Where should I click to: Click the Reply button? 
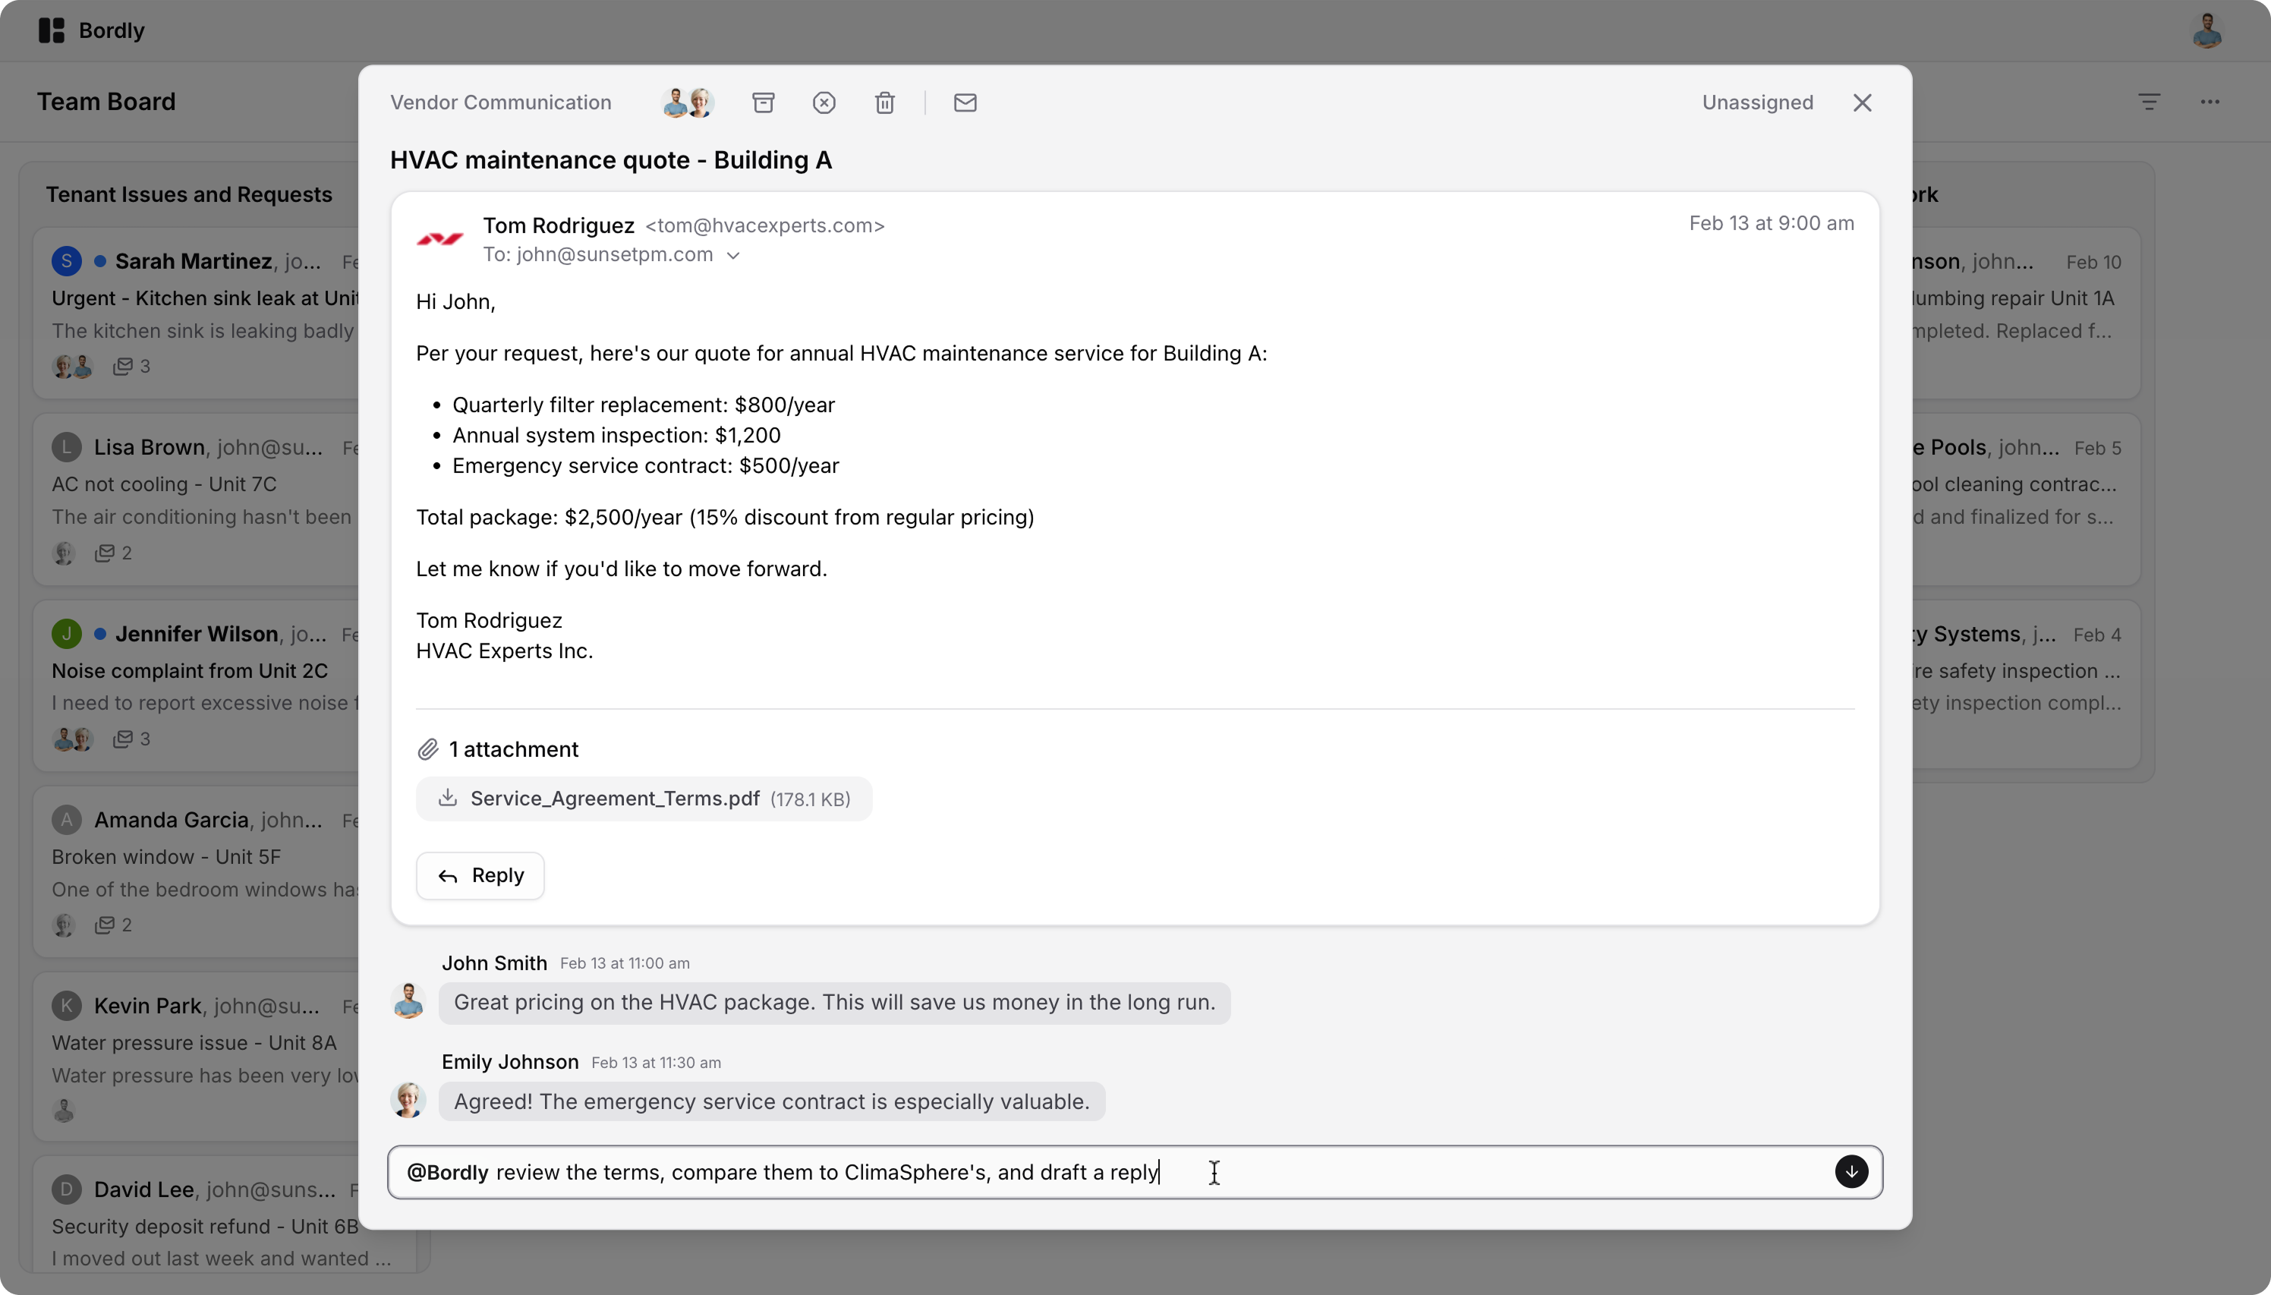[x=480, y=875]
